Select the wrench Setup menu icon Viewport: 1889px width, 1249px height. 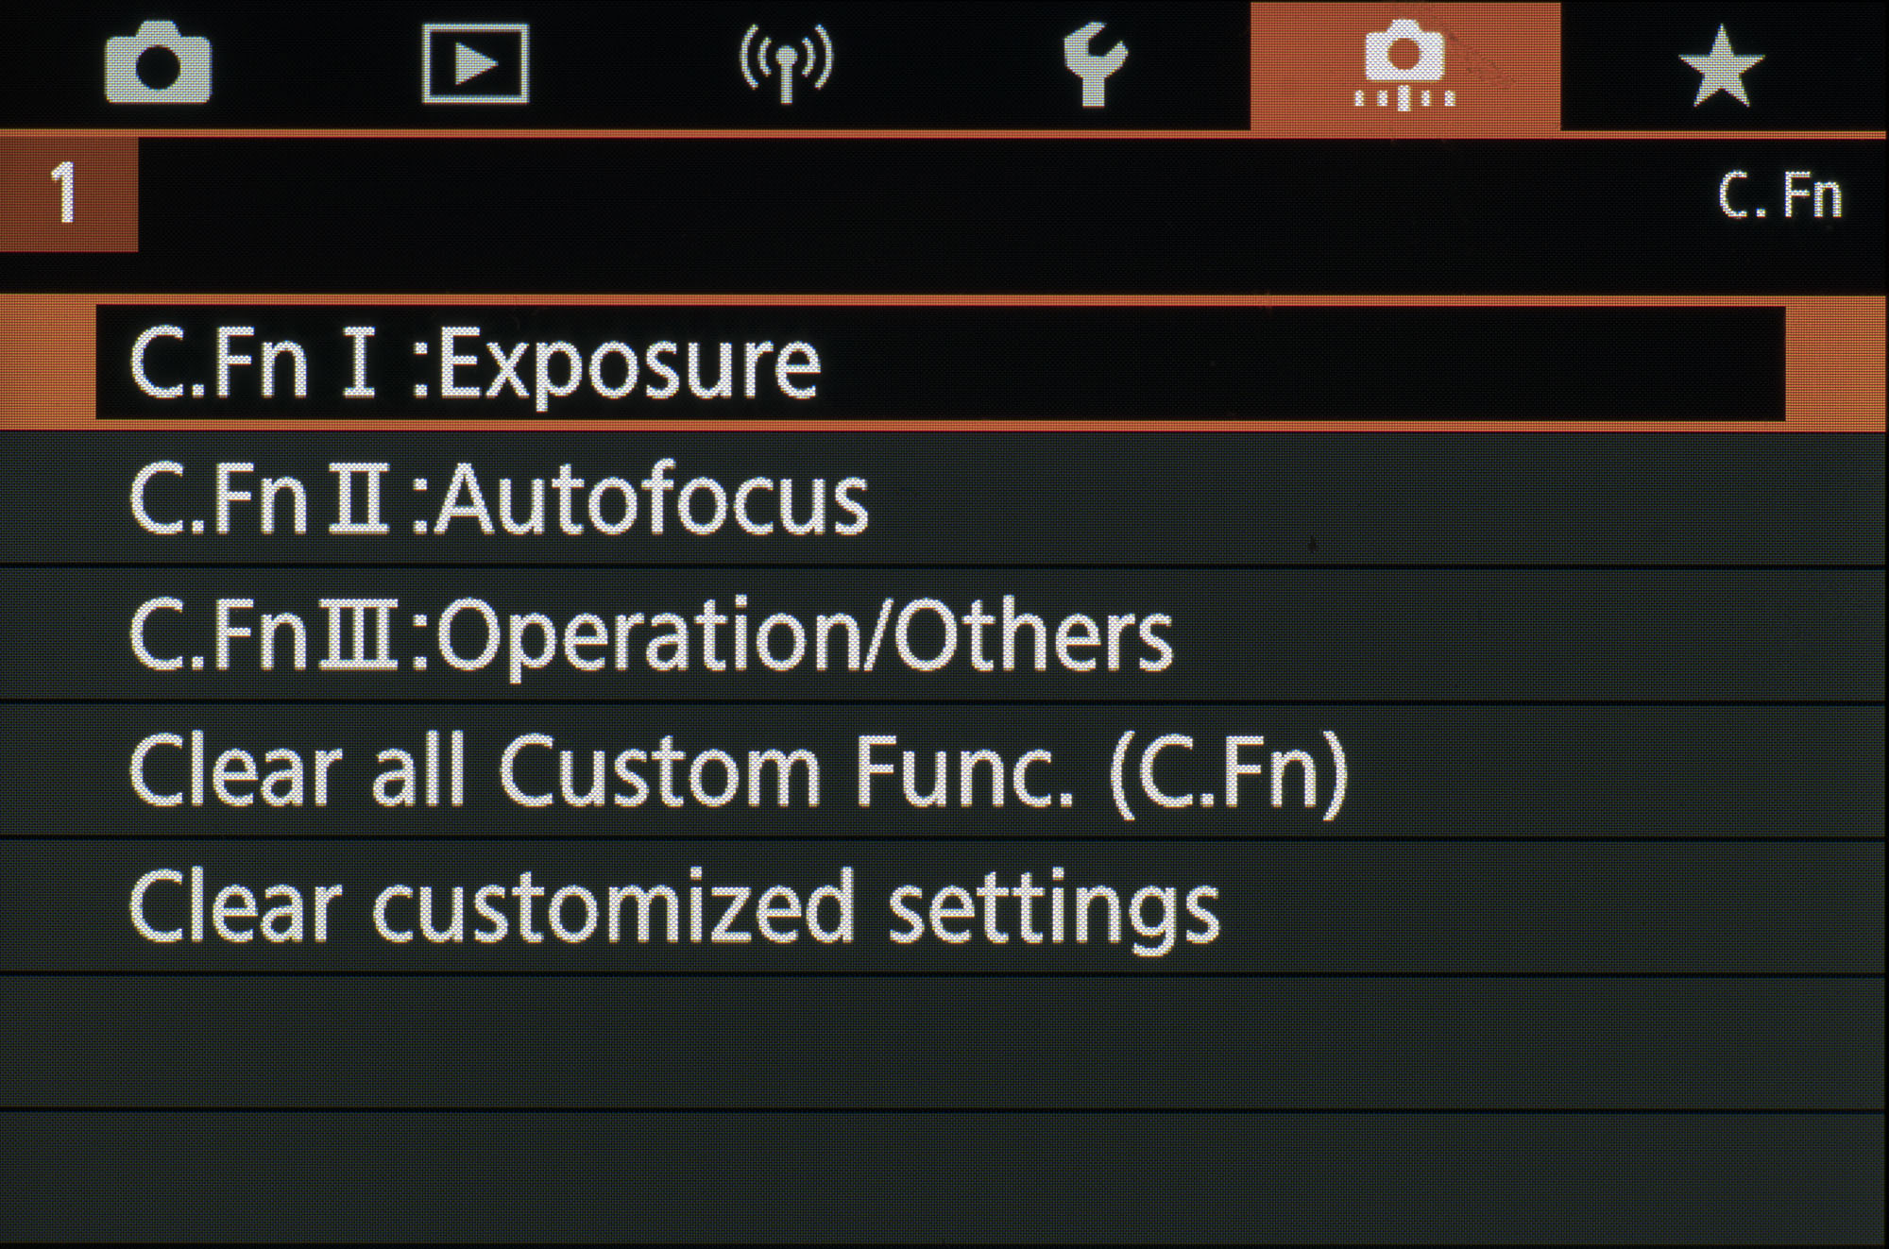point(1095,64)
